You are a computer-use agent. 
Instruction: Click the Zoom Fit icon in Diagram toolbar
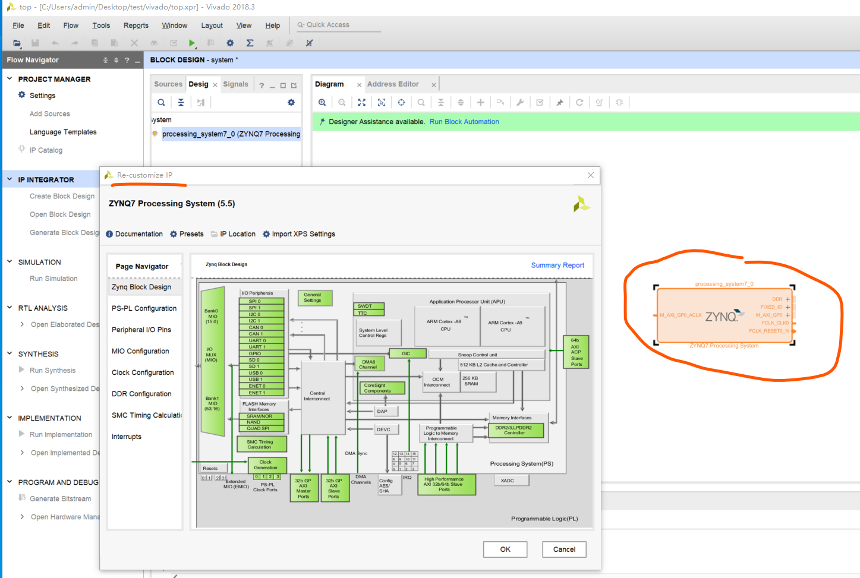click(361, 102)
